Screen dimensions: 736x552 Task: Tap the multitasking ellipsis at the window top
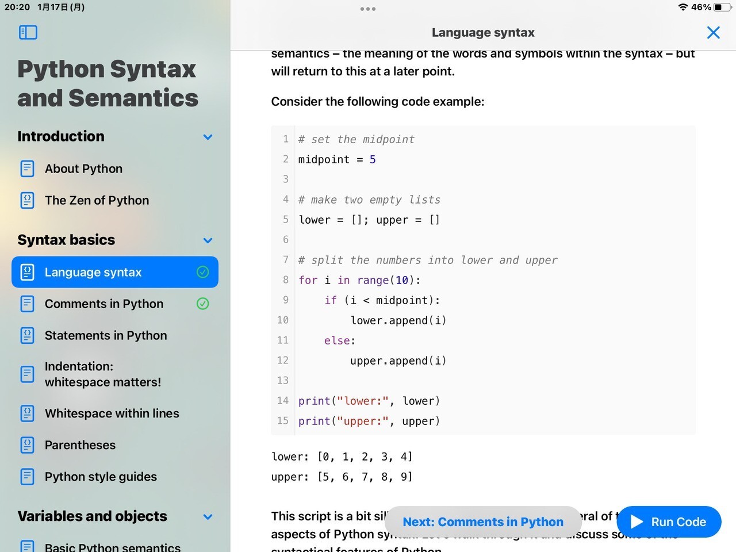367,9
